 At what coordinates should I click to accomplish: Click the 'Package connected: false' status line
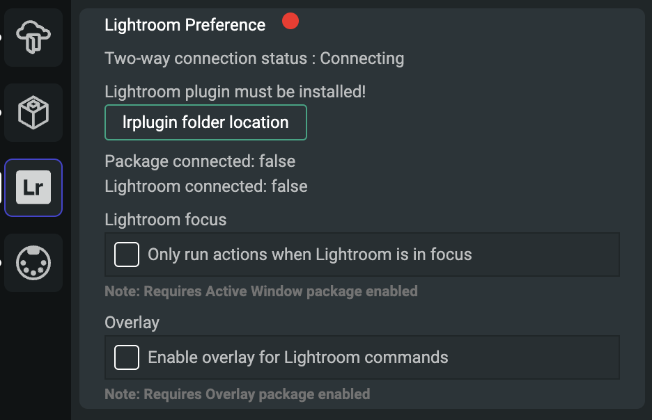tap(200, 161)
